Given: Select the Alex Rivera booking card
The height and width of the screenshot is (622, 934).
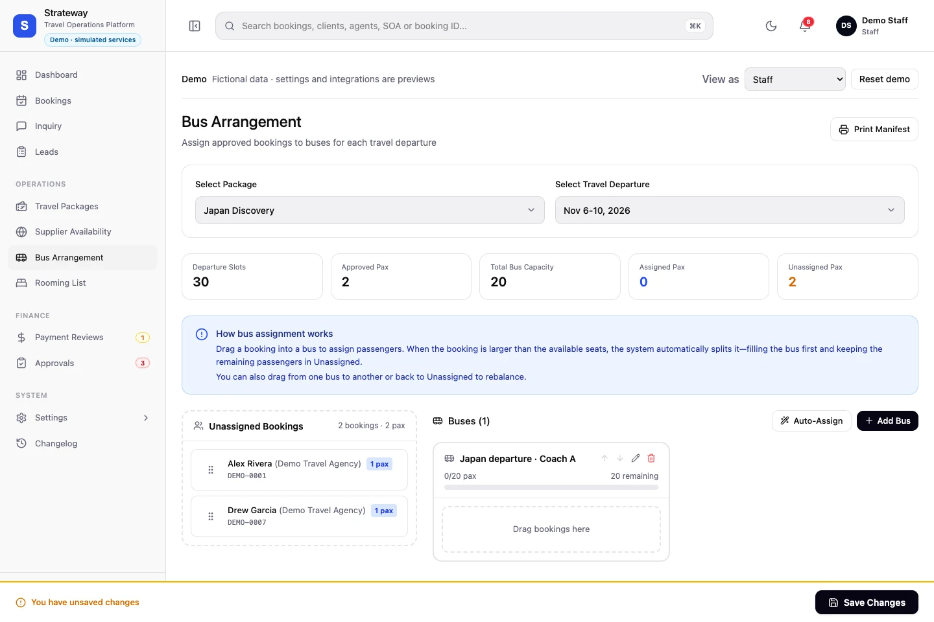Looking at the screenshot, I should tap(299, 470).
